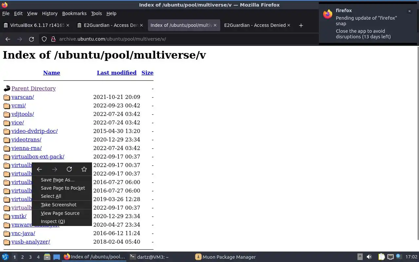The height and width of the screenshot is (262, 419).
Task: Open the video-dvdrip-doc/ directory link
Action: click(34, 131)
